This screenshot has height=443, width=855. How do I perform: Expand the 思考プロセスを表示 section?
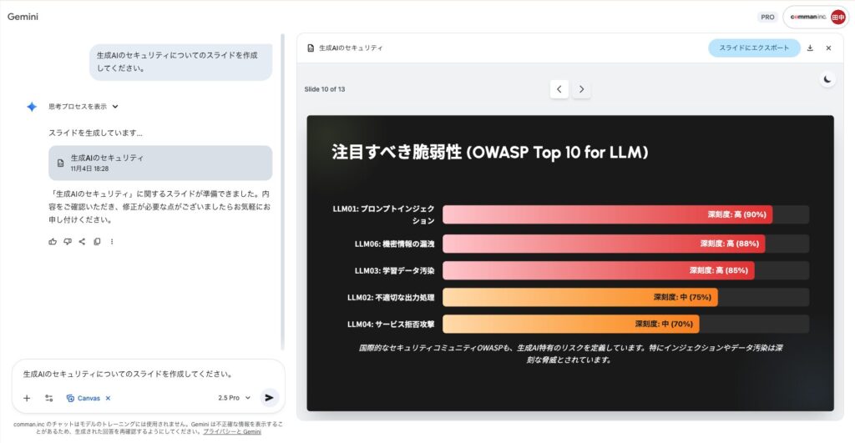pyautogui.click(x=83, y=107)
